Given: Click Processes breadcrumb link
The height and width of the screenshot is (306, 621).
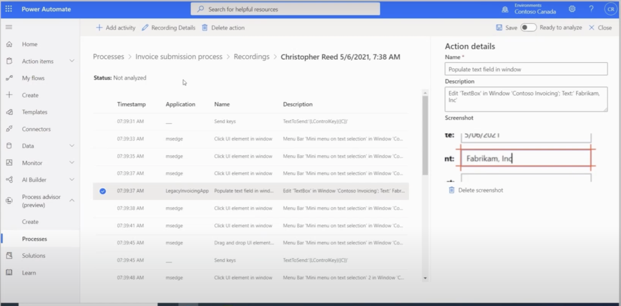Looking at the screenshot, I should click(x=109, y=57).
